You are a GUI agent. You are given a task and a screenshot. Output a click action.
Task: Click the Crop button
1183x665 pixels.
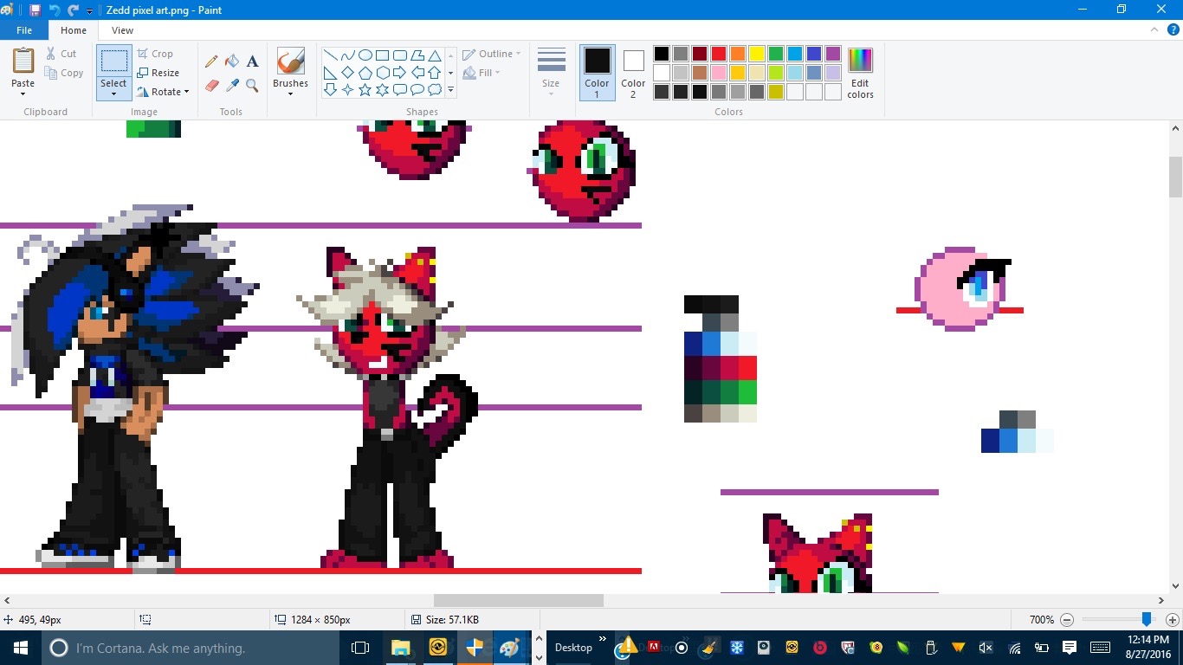(x=156, y=54)
